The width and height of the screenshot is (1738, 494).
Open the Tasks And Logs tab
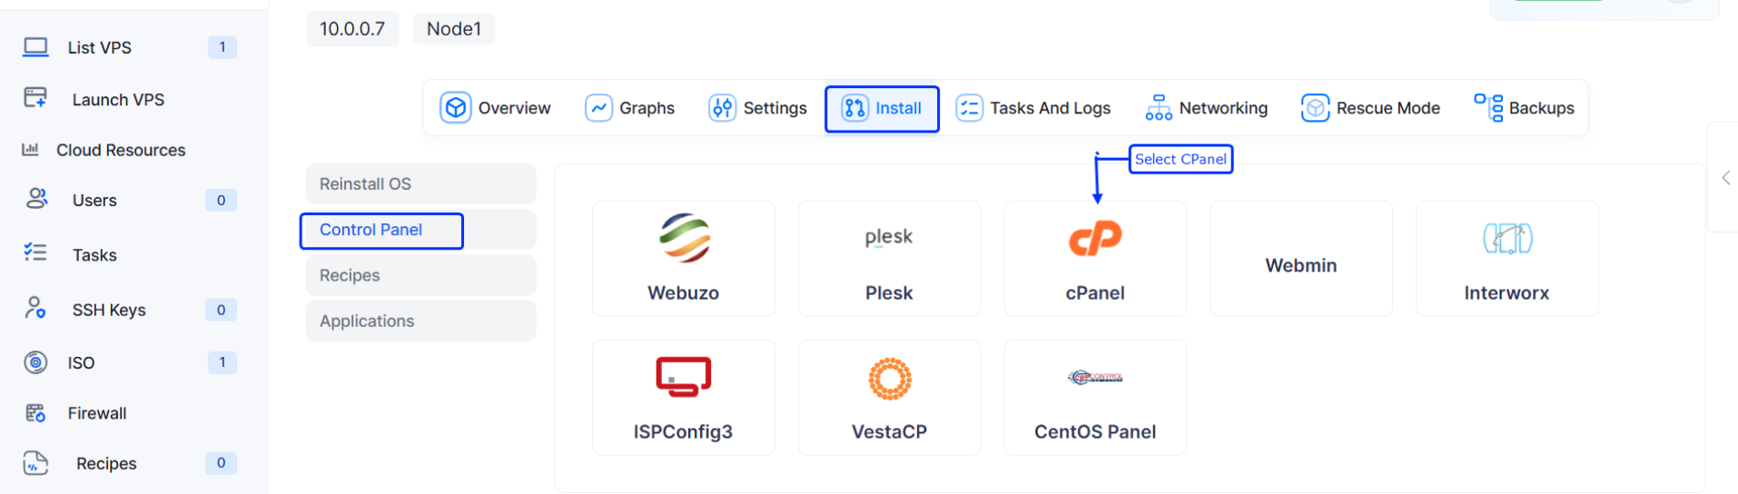coord(1033,108)
